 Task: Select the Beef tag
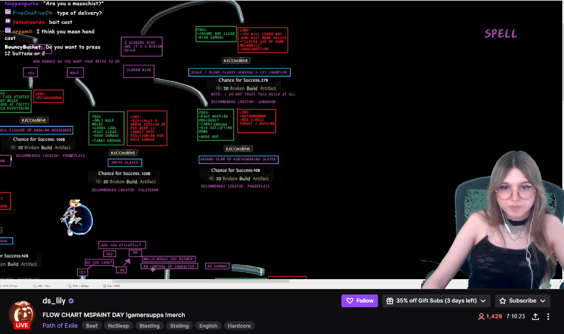click(x=92, y=326)
